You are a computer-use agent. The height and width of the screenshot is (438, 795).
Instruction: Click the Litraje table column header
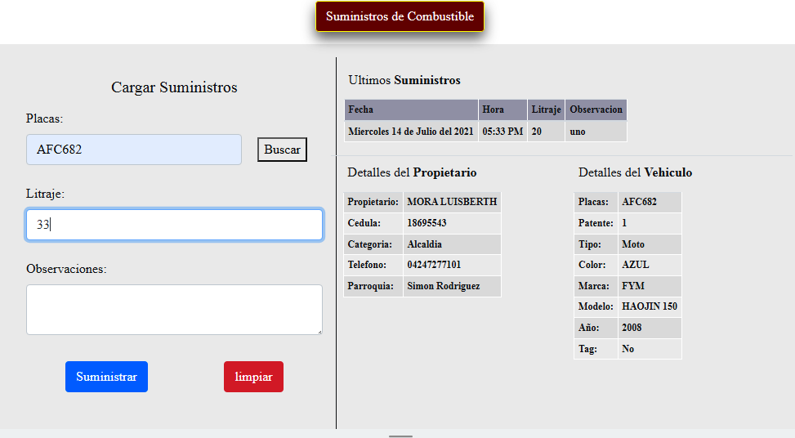546,109
